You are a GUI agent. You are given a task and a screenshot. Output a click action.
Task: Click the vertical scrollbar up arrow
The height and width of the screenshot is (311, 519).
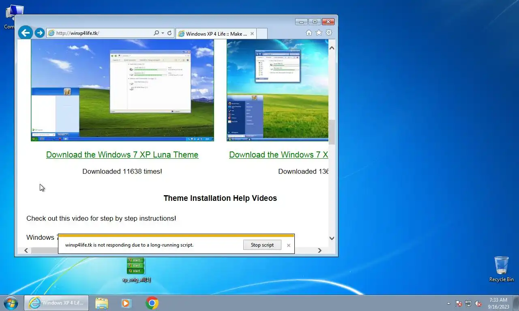click(x=332, y=48)
